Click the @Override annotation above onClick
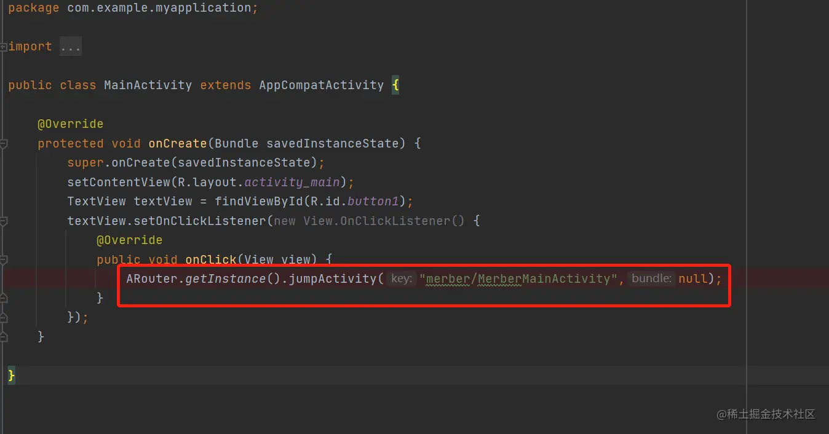The width and height of the screenshot is (829, 434). pyautogui.click(x=129, y=240)
